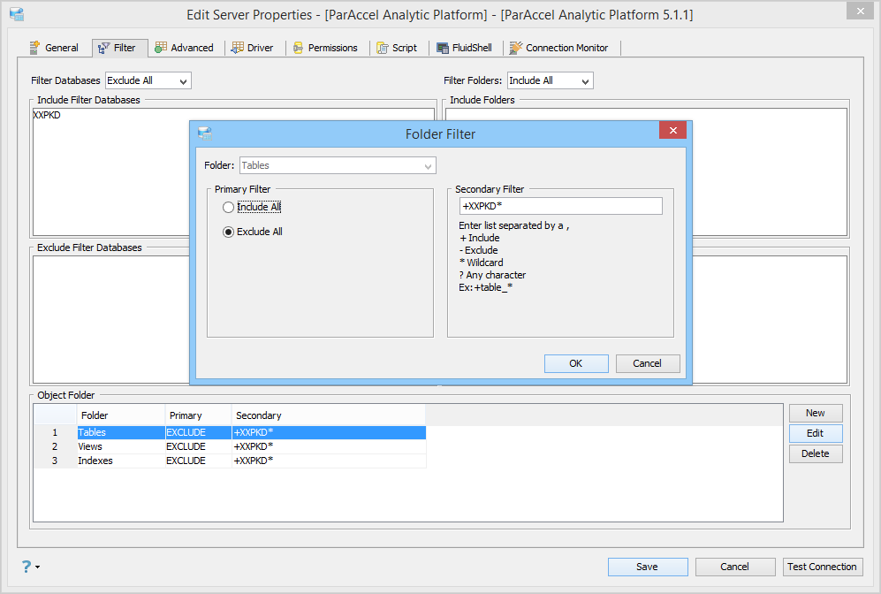This screenshot has width=881, height=594.
Task: Click row number 3 header
Action: (55, 461)
